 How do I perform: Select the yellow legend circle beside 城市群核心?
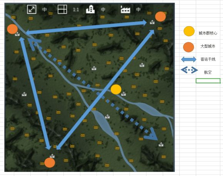click(x=189, y=31)
